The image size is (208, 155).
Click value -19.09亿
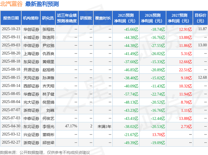pos(158,143)
